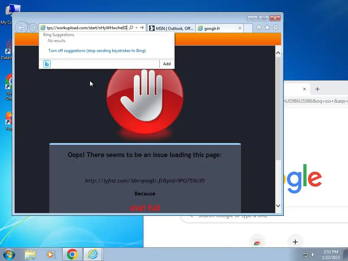Click the Add search provider button

coord(167,64)
